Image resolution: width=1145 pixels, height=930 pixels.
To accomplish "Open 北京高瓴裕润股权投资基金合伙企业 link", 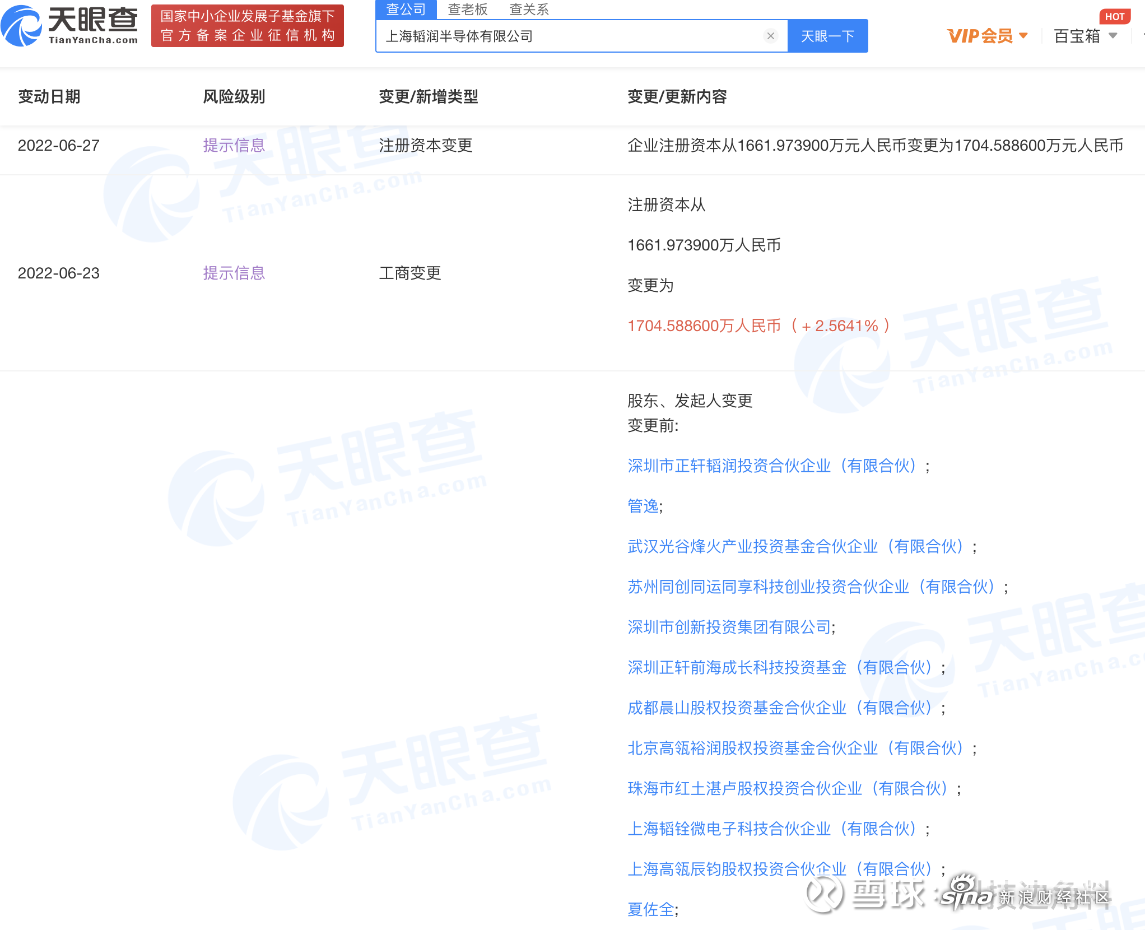I will 796,748.
